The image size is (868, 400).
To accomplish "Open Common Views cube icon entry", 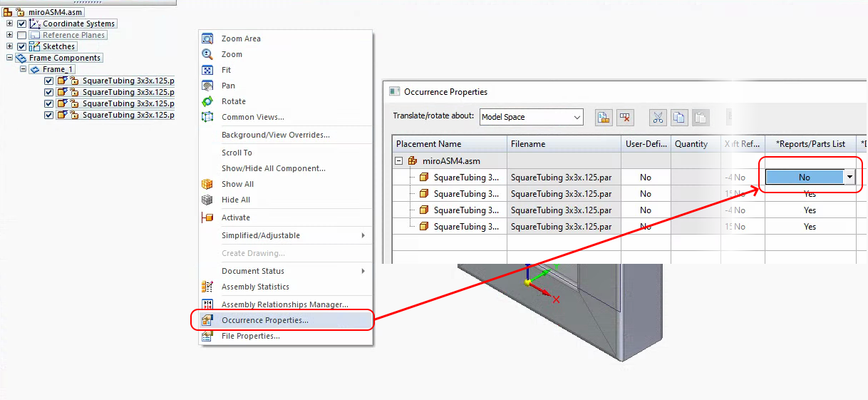I will [207, 117].
